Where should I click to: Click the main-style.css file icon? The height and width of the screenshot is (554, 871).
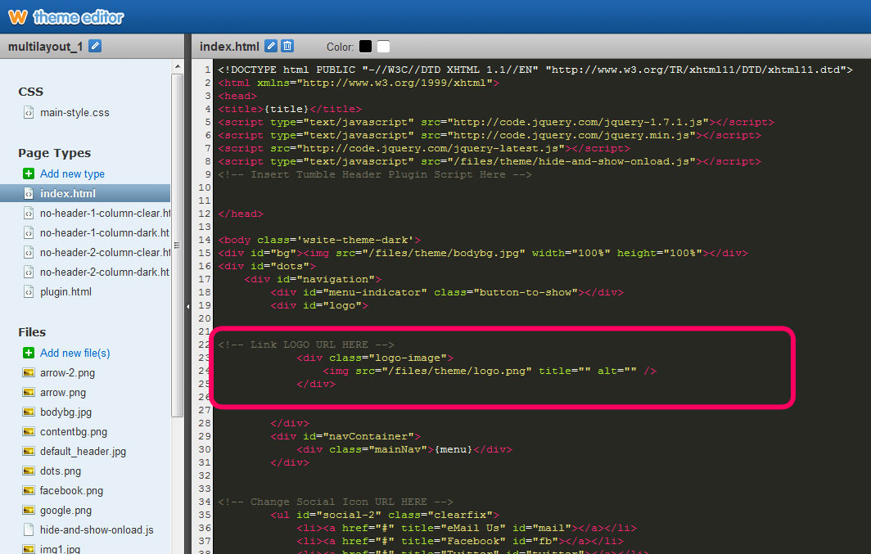coord(29,113)
